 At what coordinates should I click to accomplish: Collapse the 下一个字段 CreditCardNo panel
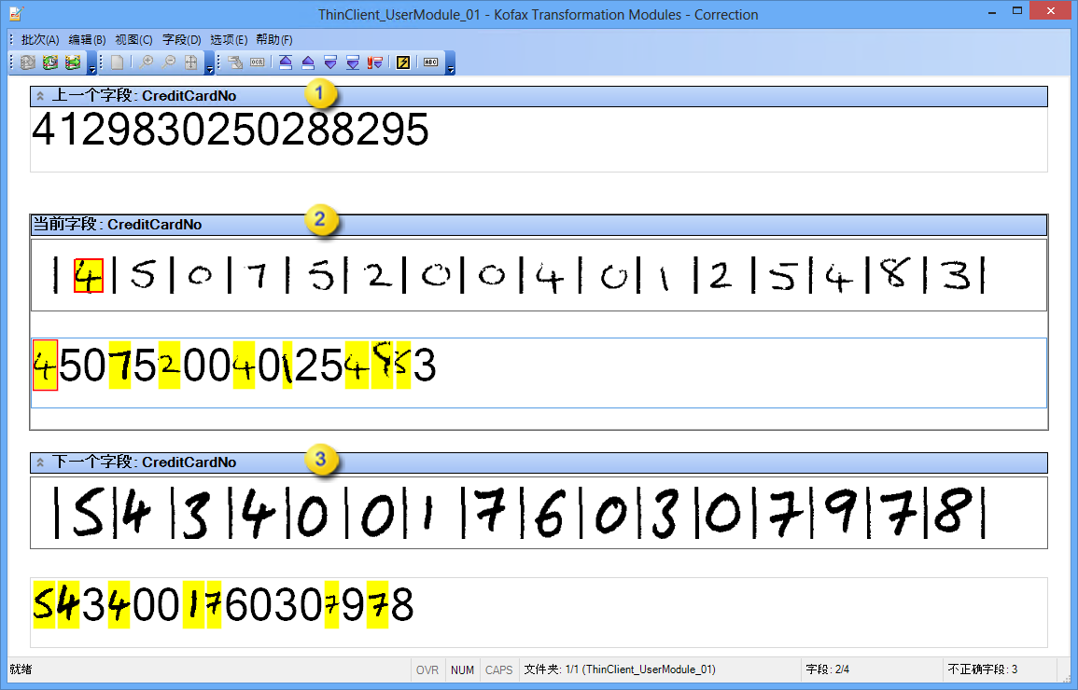click(39, 462)
